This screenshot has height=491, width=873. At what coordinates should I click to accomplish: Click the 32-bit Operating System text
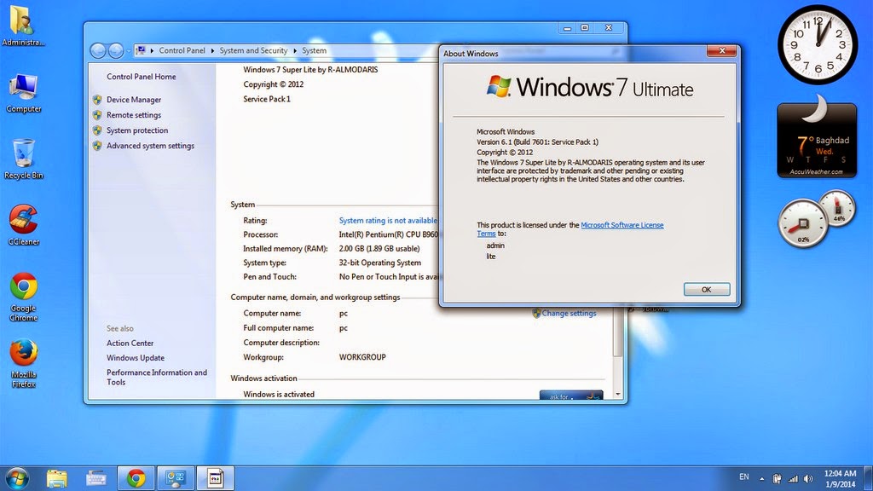click(x=379, y=263)
